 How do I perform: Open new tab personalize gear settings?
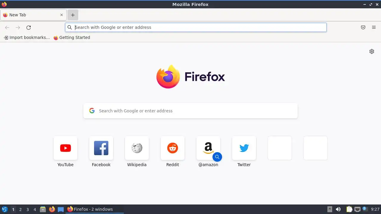click(372, 51)
